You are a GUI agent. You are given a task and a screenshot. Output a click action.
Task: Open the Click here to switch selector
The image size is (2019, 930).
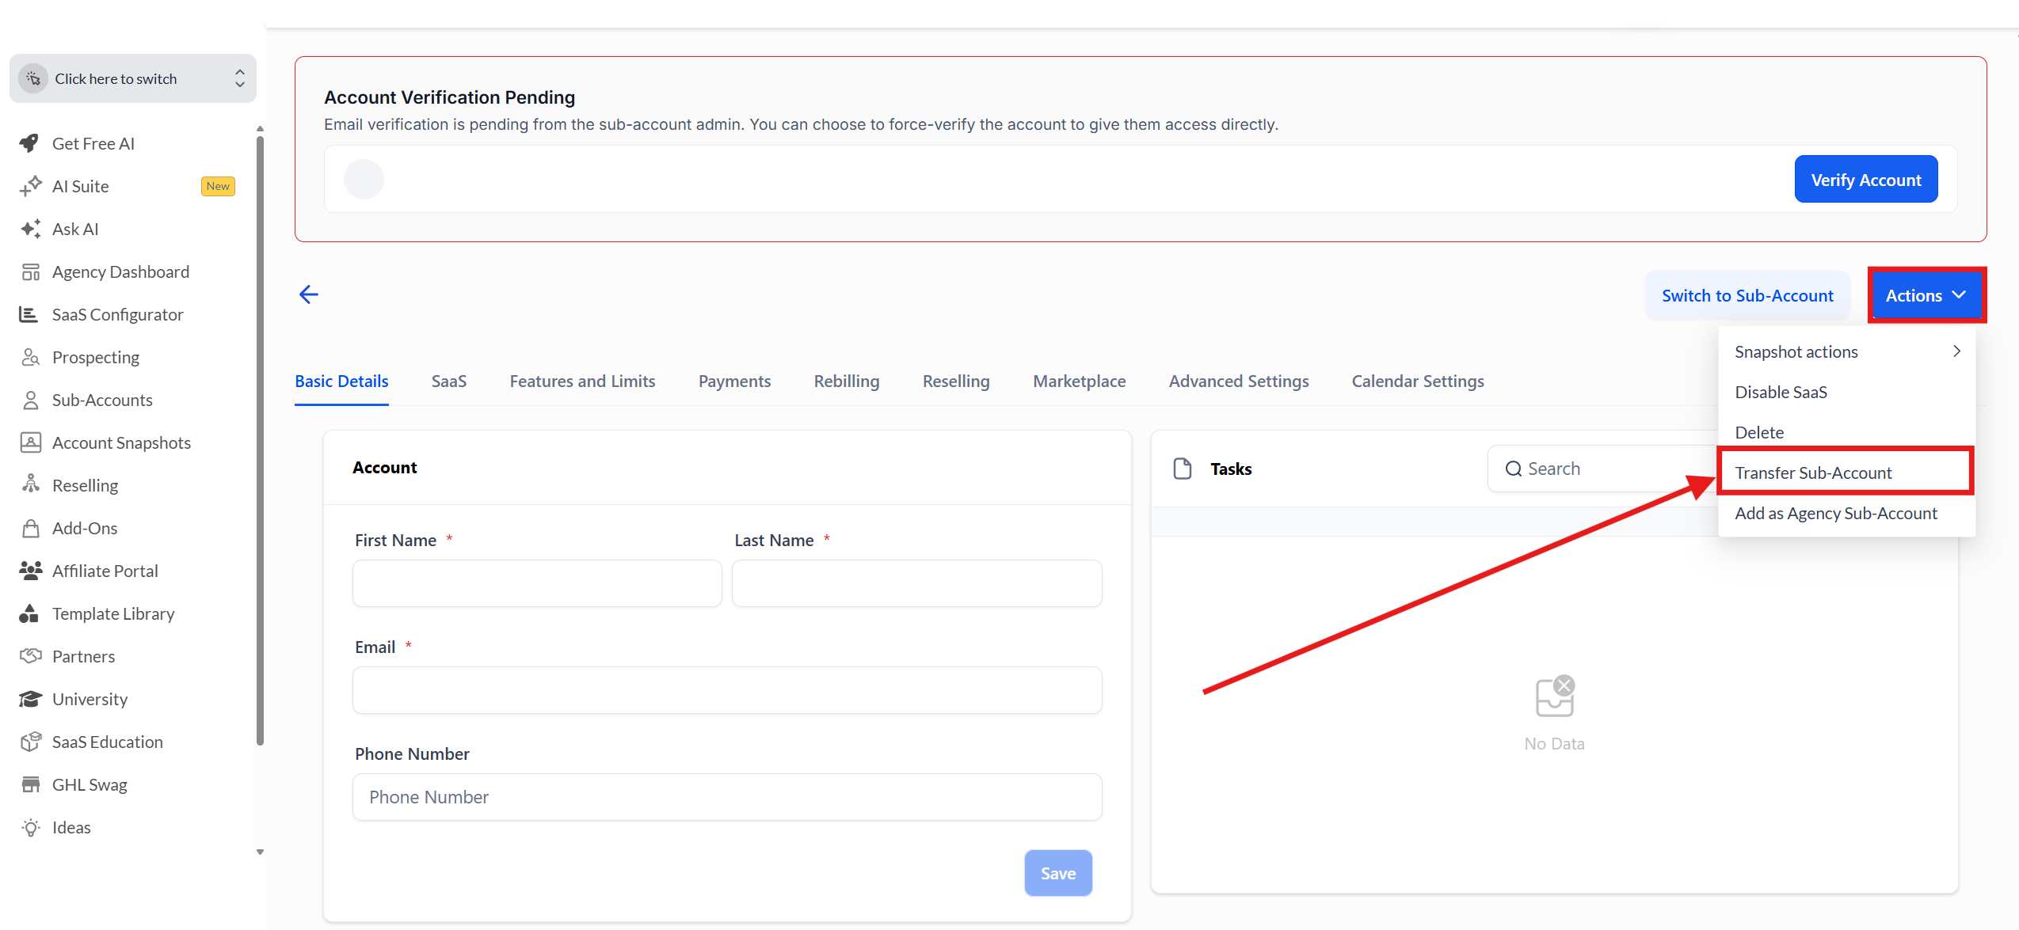133,78
